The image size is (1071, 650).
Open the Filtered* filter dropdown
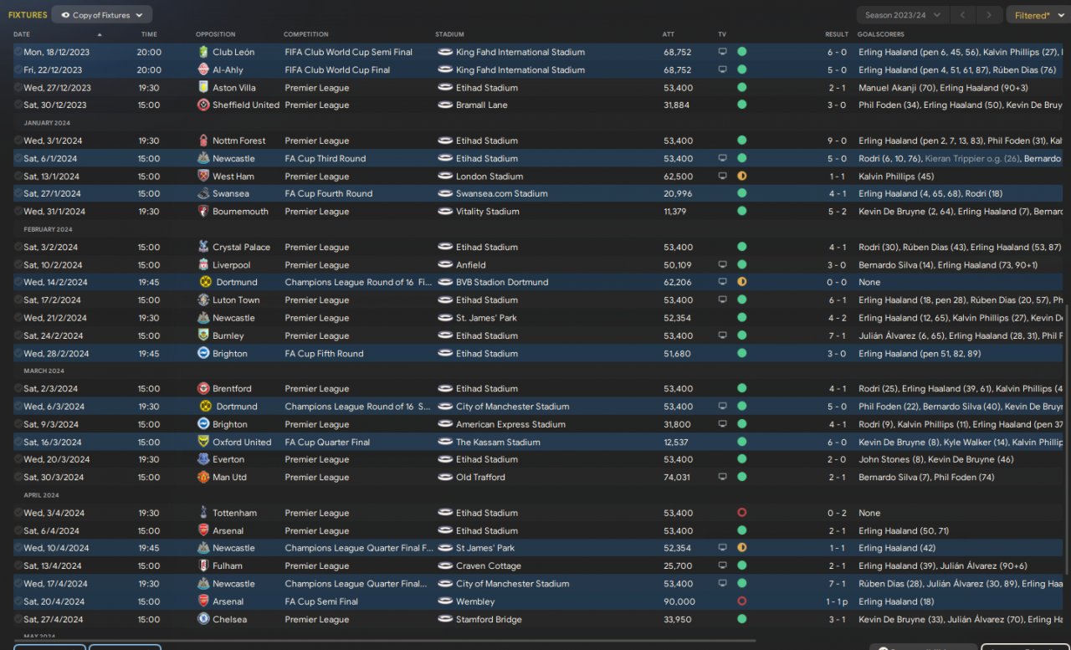(1038, 15)
